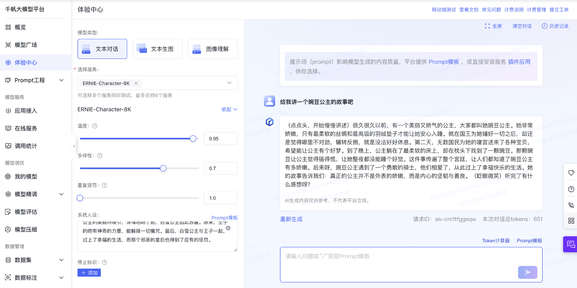Open 常见问题 link
This screenshot has height=288, width=577.
tap(491, 9)
